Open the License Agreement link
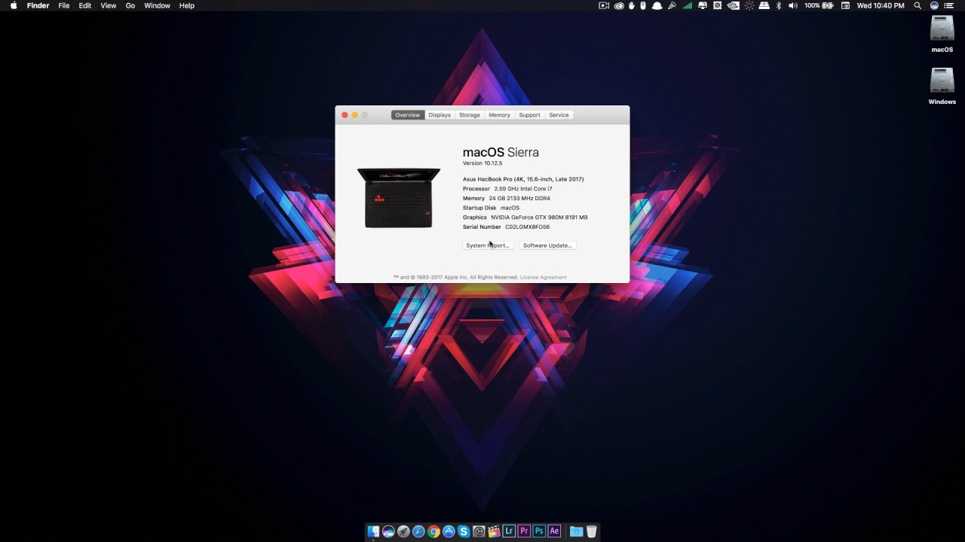This screenshot has height=542, width=965. 543,277
